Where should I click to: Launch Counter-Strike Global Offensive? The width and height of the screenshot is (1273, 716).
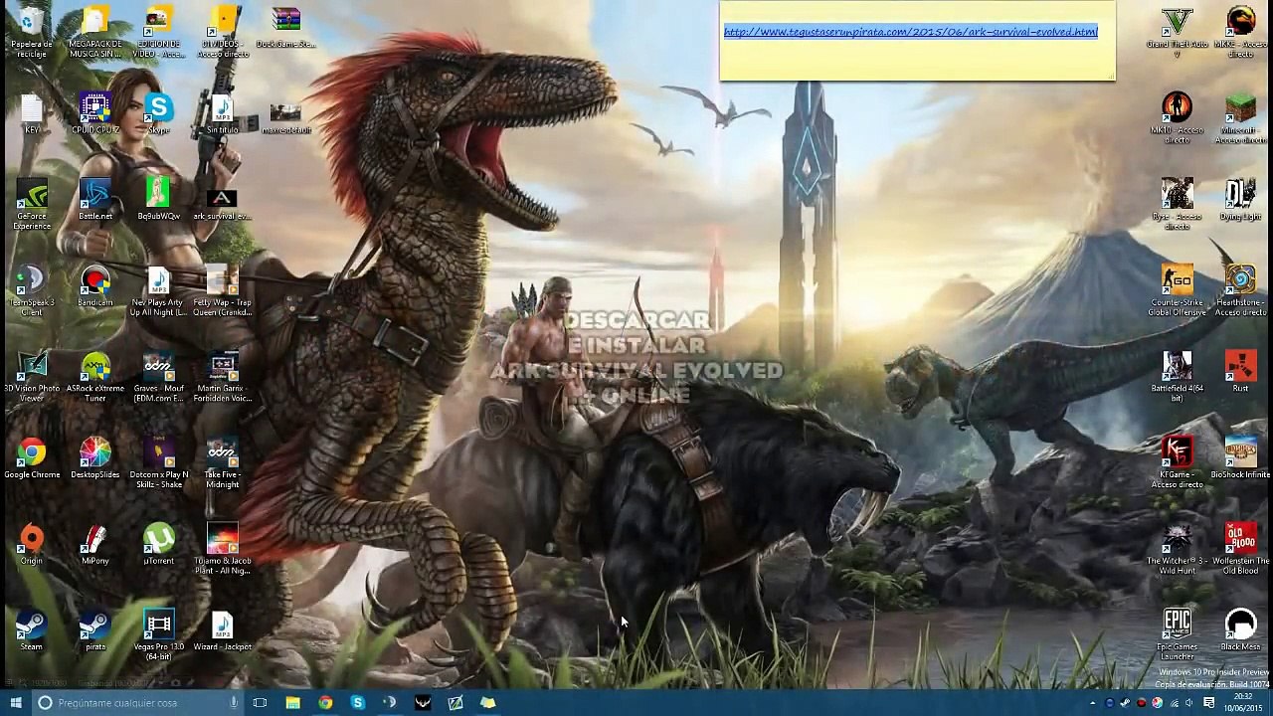tap(1178, 291)
